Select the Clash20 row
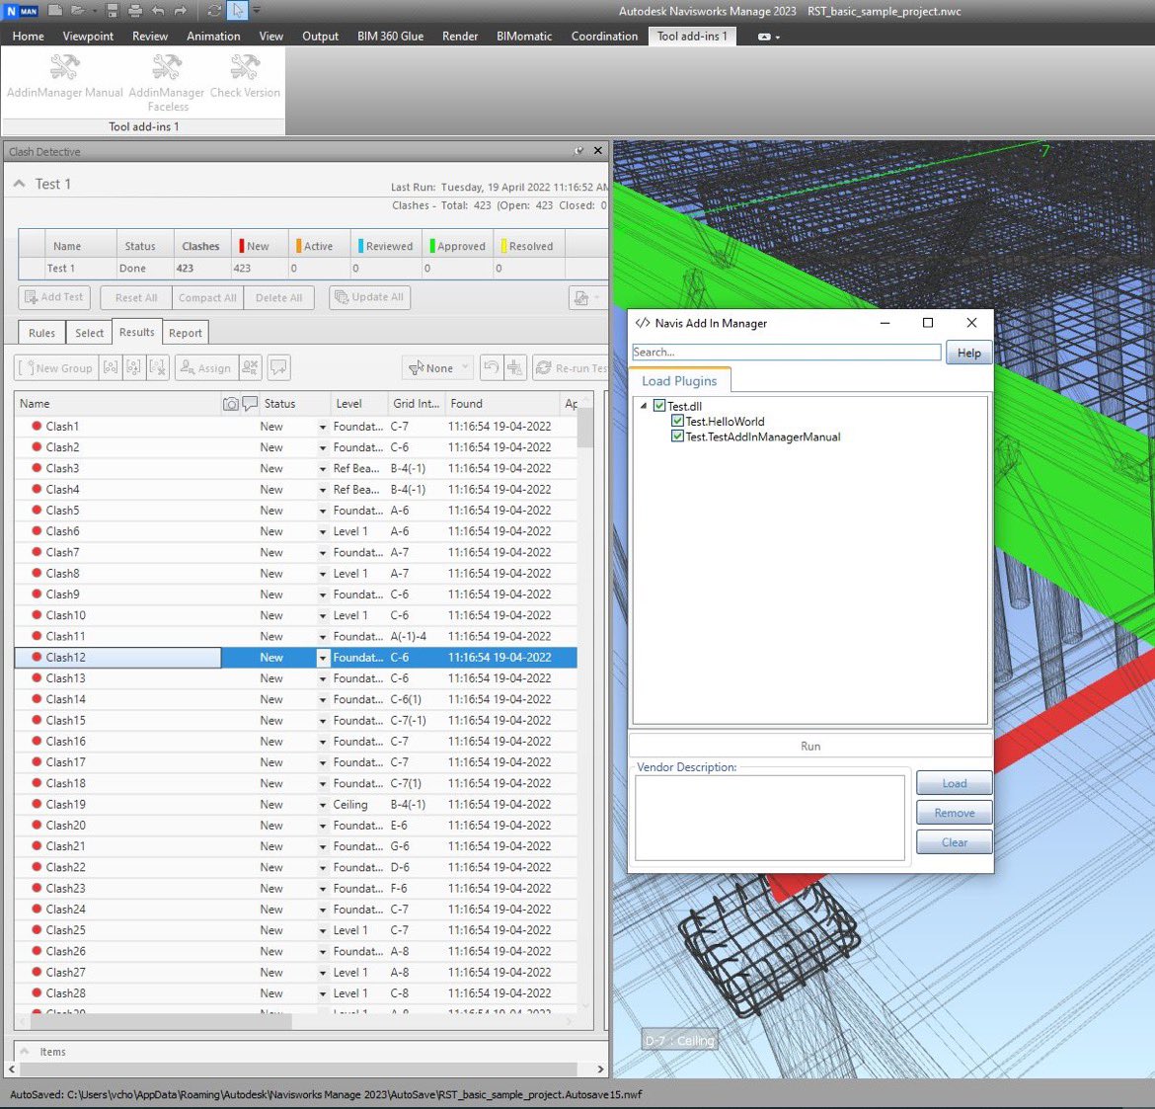The height and width of the screenshot is (1109, 1155). [x=295, y=826]
